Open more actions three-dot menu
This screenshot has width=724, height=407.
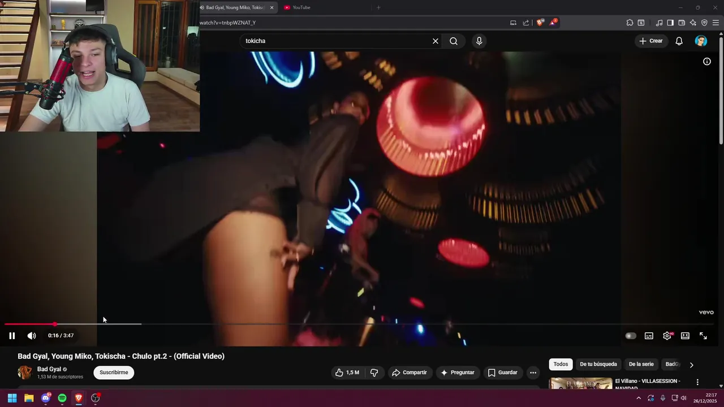[x=533, y=373]
